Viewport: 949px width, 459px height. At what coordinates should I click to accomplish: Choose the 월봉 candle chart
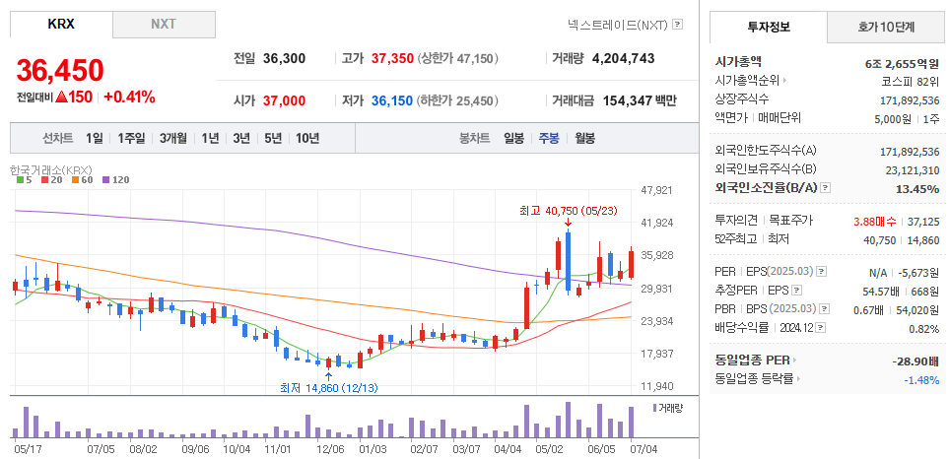[x=584, y=139]
